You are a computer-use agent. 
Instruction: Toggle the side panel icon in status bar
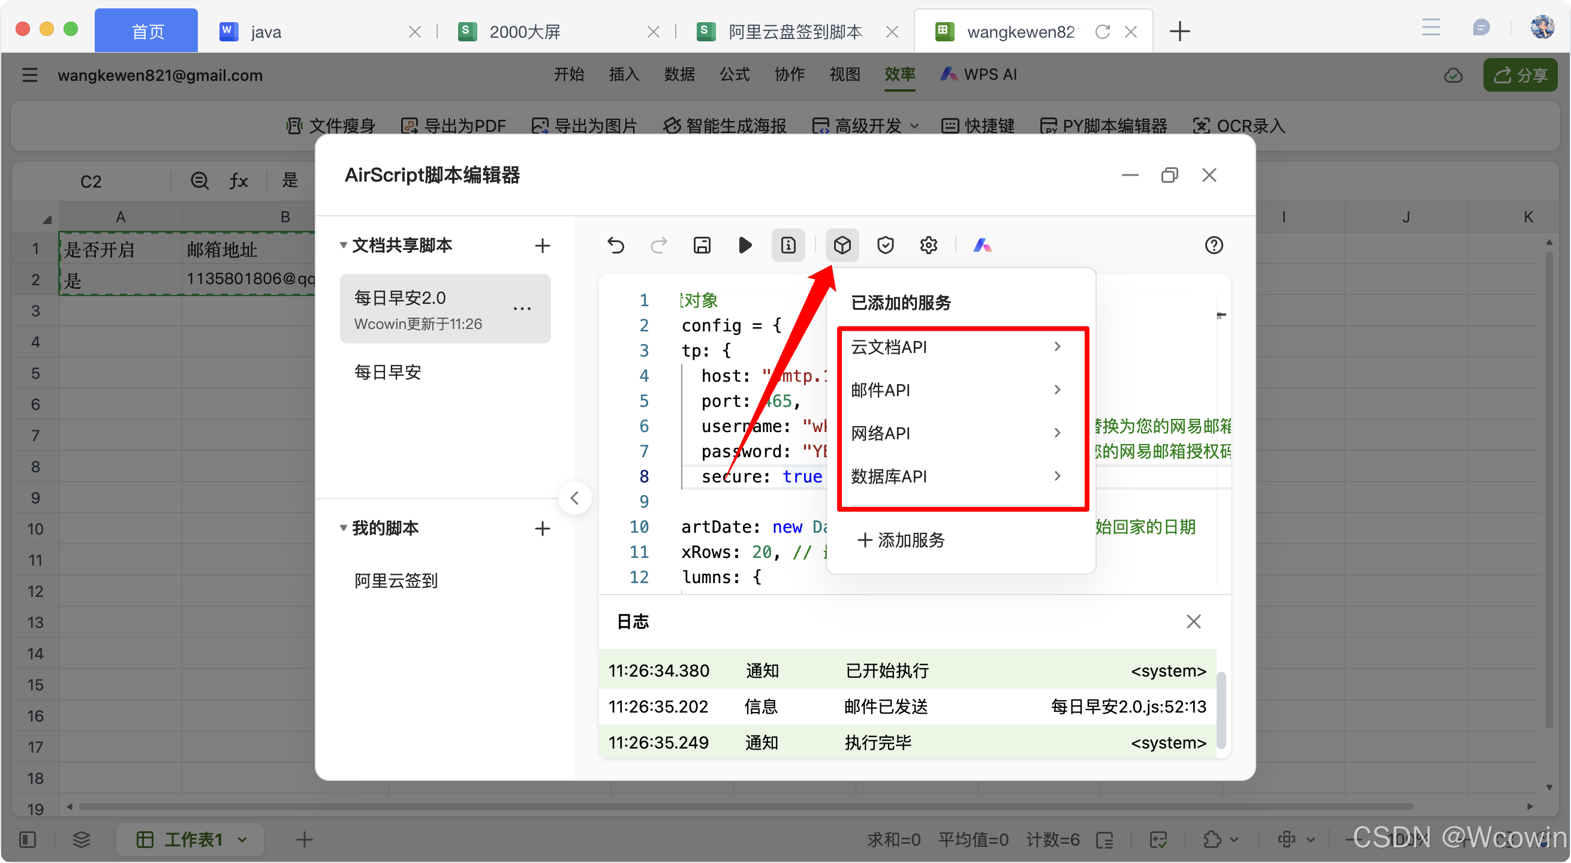click(28, 839)
